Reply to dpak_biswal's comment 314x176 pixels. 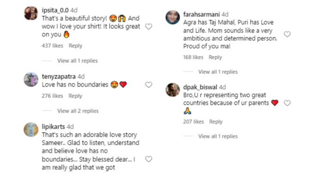(x=216, y=122)
